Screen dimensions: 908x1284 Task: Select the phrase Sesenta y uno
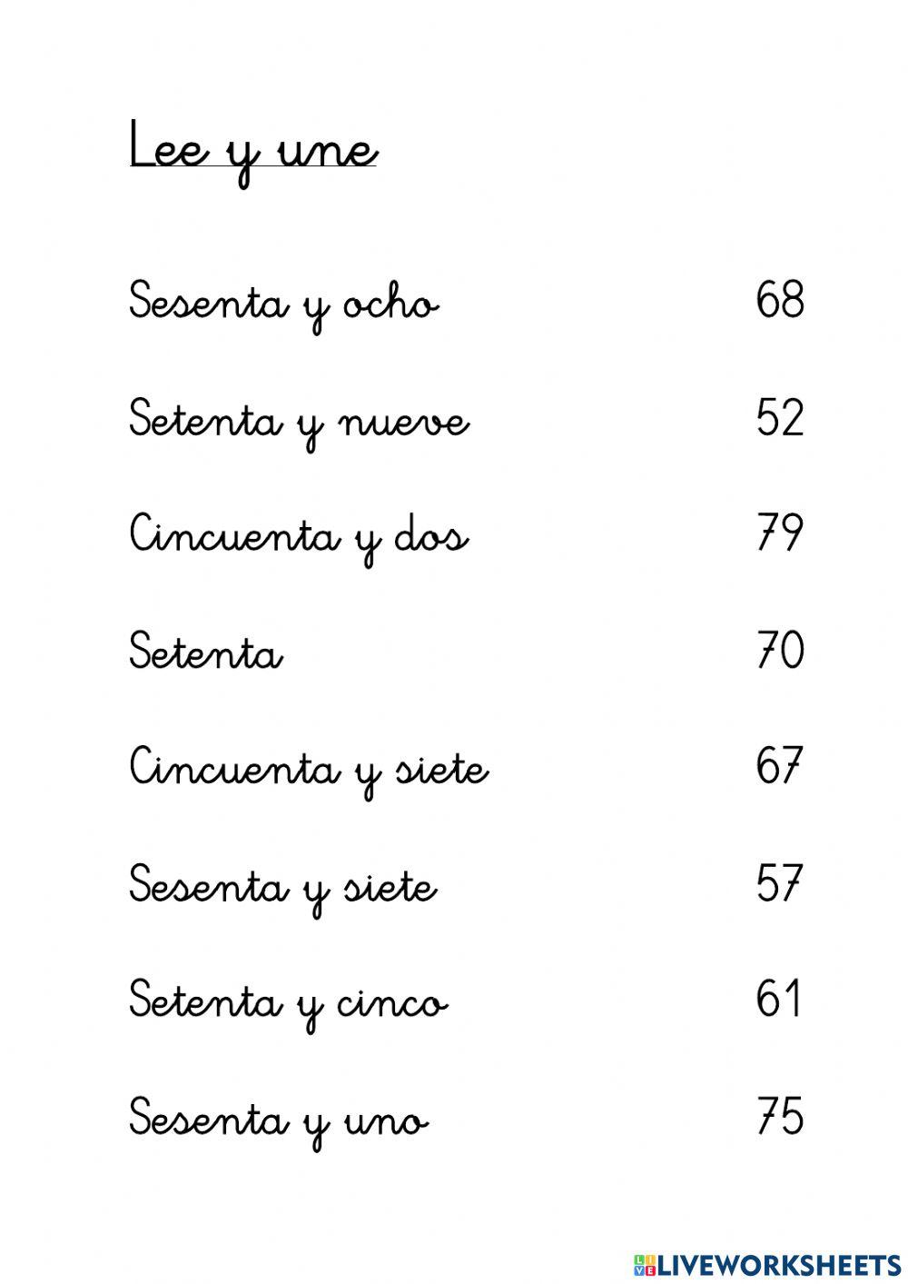[x=278, y=1120]
